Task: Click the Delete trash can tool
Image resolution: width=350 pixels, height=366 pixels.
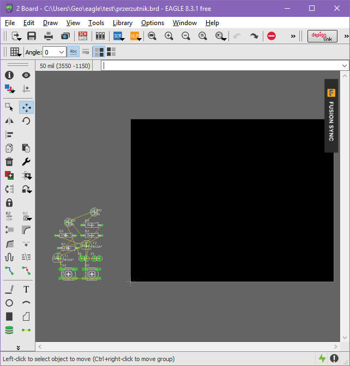Action: coord(9,162)
